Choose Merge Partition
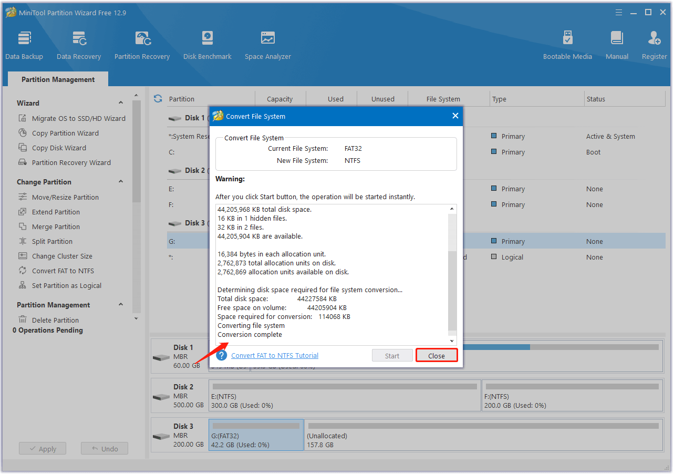Screen dimensions: 674x474 click(x=49, y=226)
